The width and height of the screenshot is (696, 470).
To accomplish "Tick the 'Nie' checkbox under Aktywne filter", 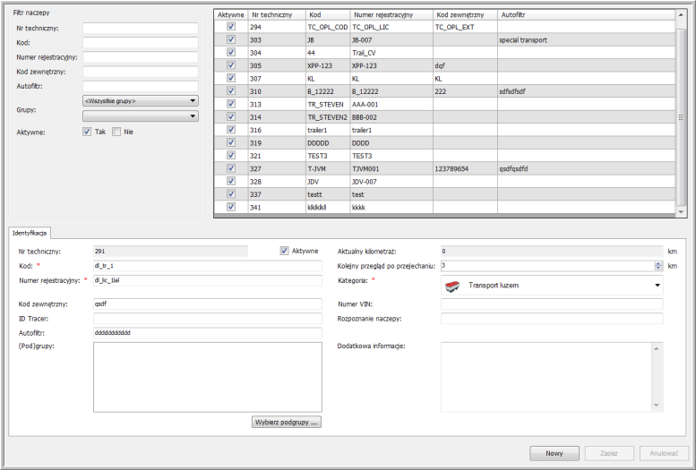I will (116, 132).
